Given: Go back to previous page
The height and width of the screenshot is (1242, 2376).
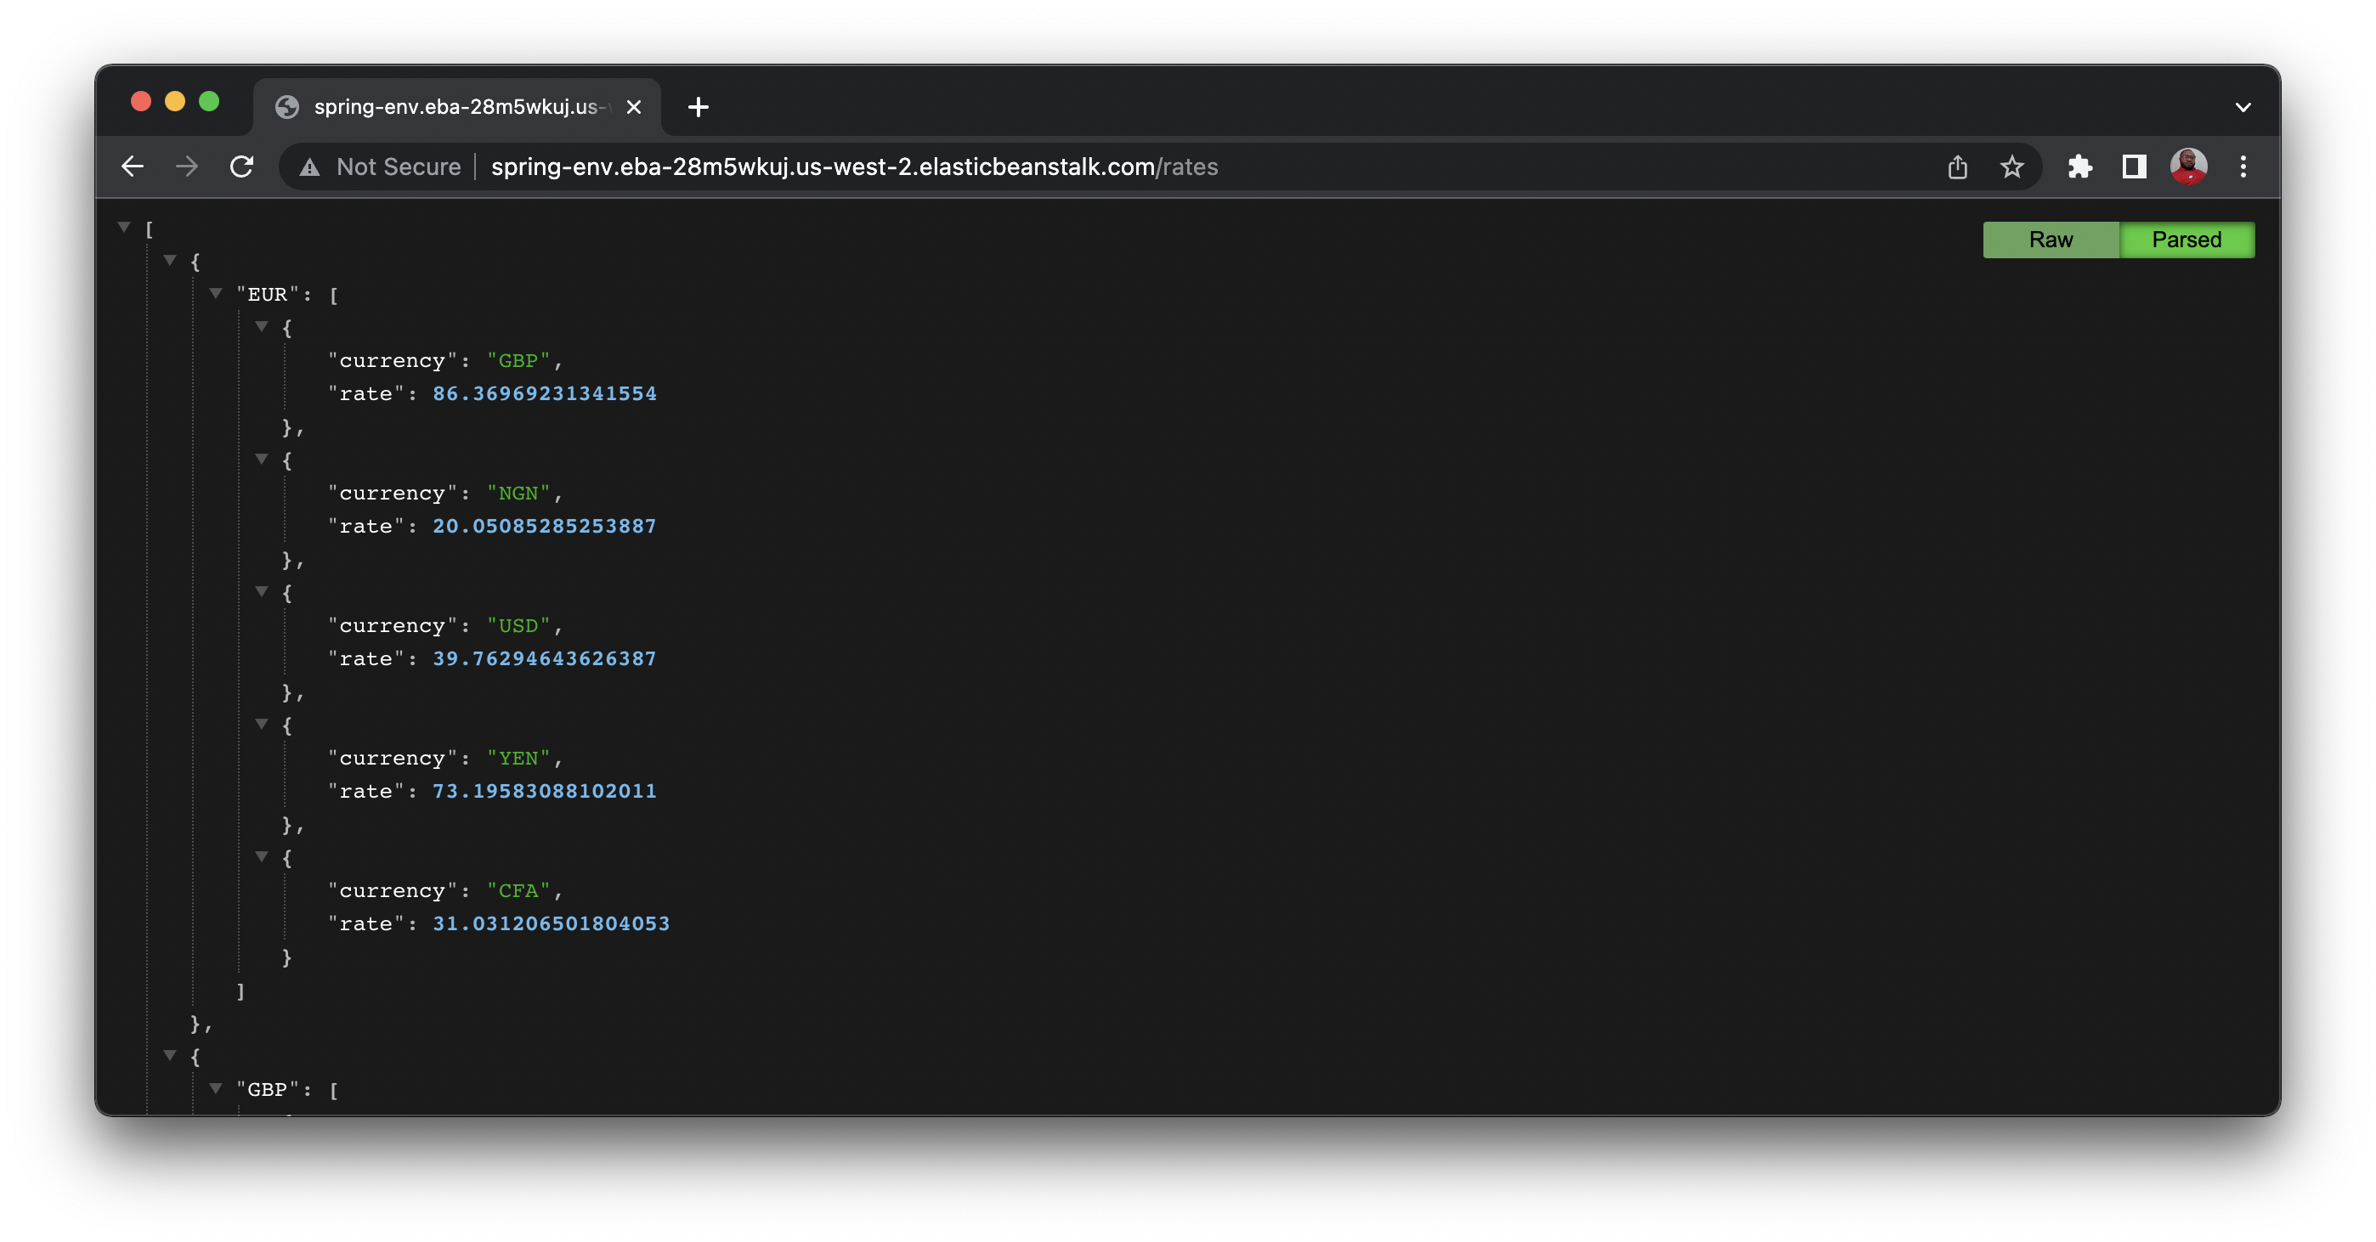Looking at the screenshot, I should coord(133,167).
